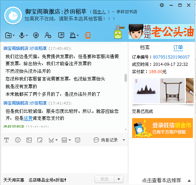This screenshot has height=185, width=196.
Task: Click into the message input box
Action: [x=65, y=160]
